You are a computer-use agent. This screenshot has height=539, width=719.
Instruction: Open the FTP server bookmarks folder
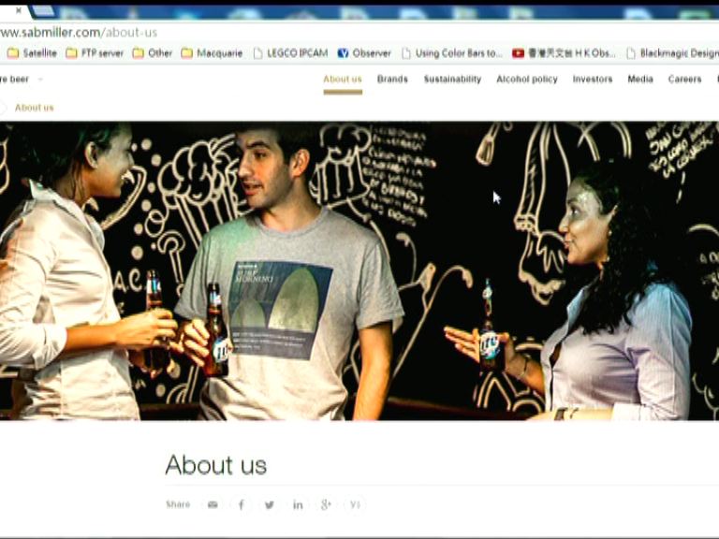(x=95, y=53)
